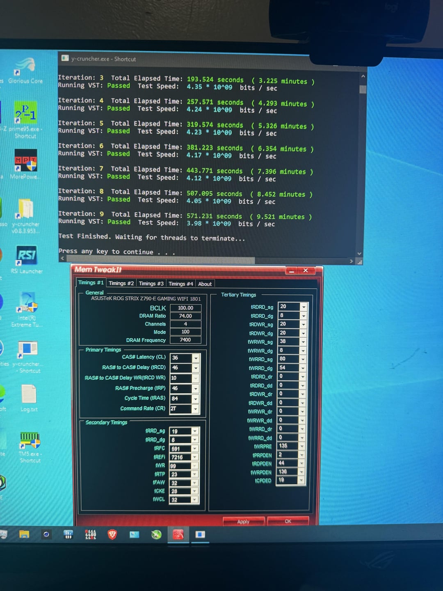Open the y-cruncher Shortcut desktop icon
443x591 pixels.
pyautogui.click(x=28, y=357)
